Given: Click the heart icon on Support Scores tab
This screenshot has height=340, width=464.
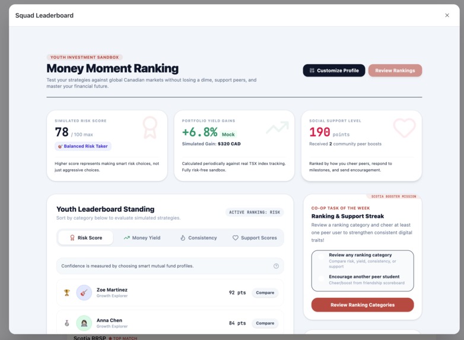Looking at the screenshot, I should [x=235, y=237].
